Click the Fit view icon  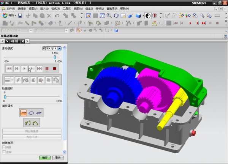click(x=89, y=16)
